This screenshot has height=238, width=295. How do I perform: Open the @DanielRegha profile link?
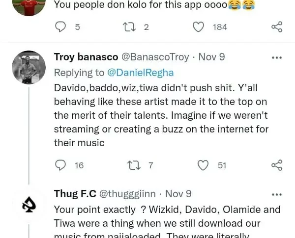tap(141, 73)
